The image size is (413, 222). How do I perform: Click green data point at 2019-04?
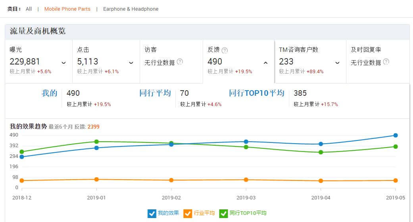point(321,152)
